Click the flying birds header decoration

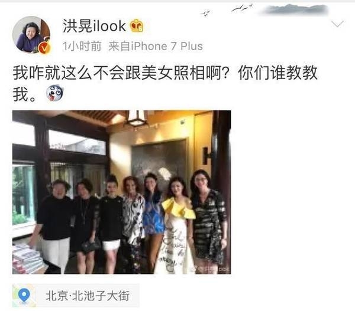[227, 10]
